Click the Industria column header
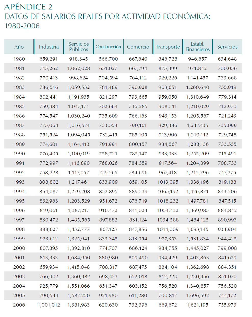The image size is (252, 317). coord(49,47)
